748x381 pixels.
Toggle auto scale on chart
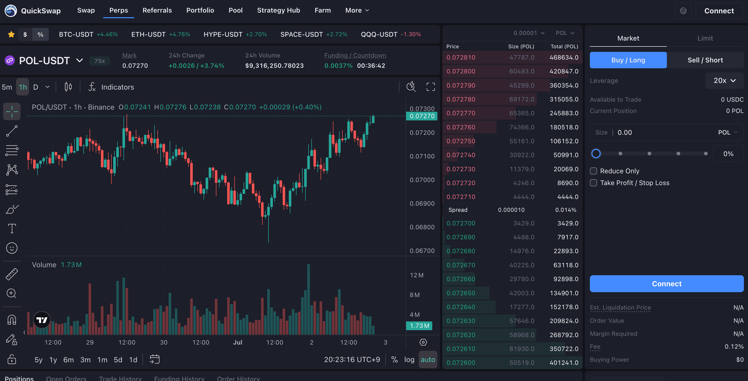[x=428, y=359]
